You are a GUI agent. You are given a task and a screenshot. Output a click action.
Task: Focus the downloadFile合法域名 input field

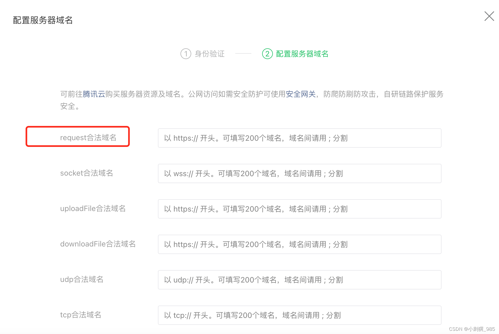click(299, 244)
